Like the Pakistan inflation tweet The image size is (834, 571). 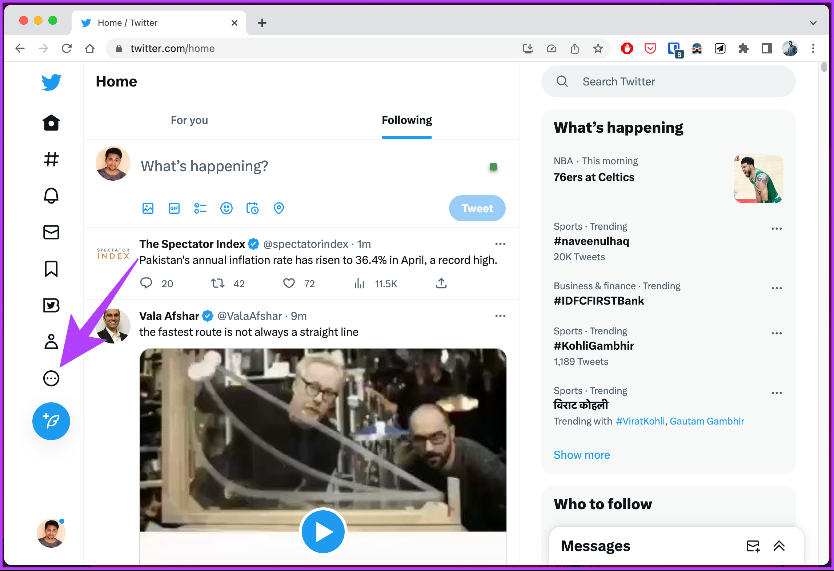[x=289, y=283]
